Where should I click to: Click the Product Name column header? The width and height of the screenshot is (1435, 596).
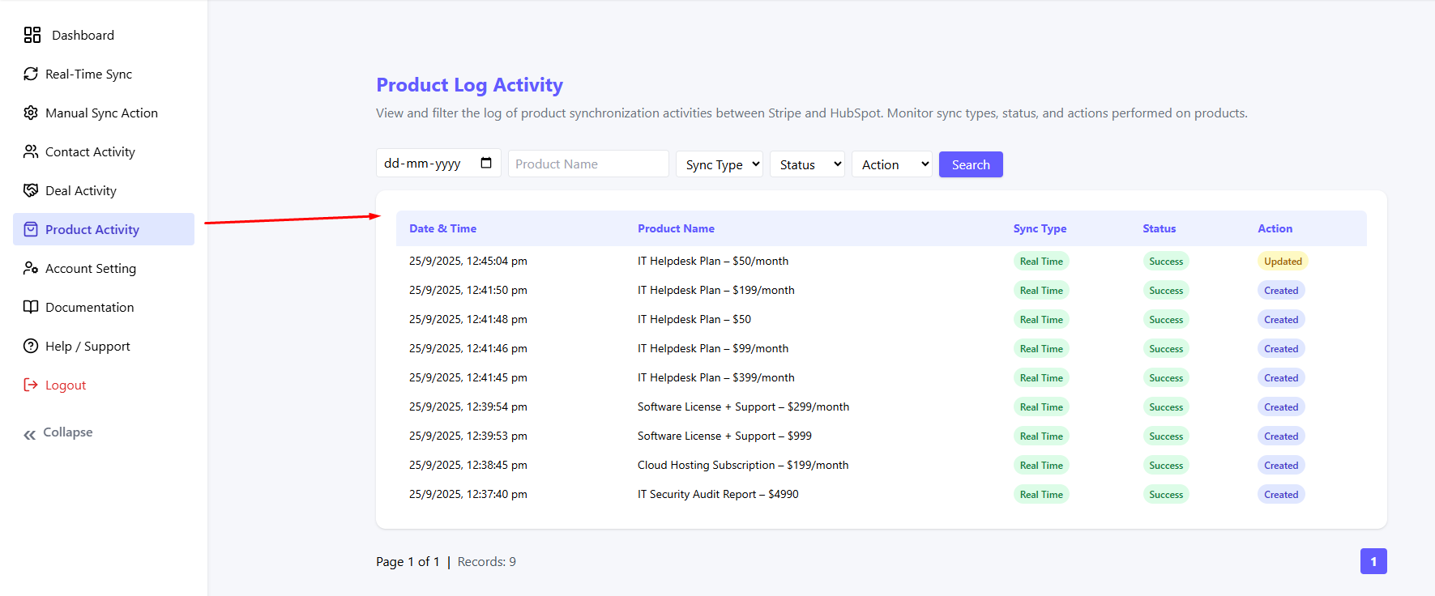pyautogui.click(x=676, y=228)
